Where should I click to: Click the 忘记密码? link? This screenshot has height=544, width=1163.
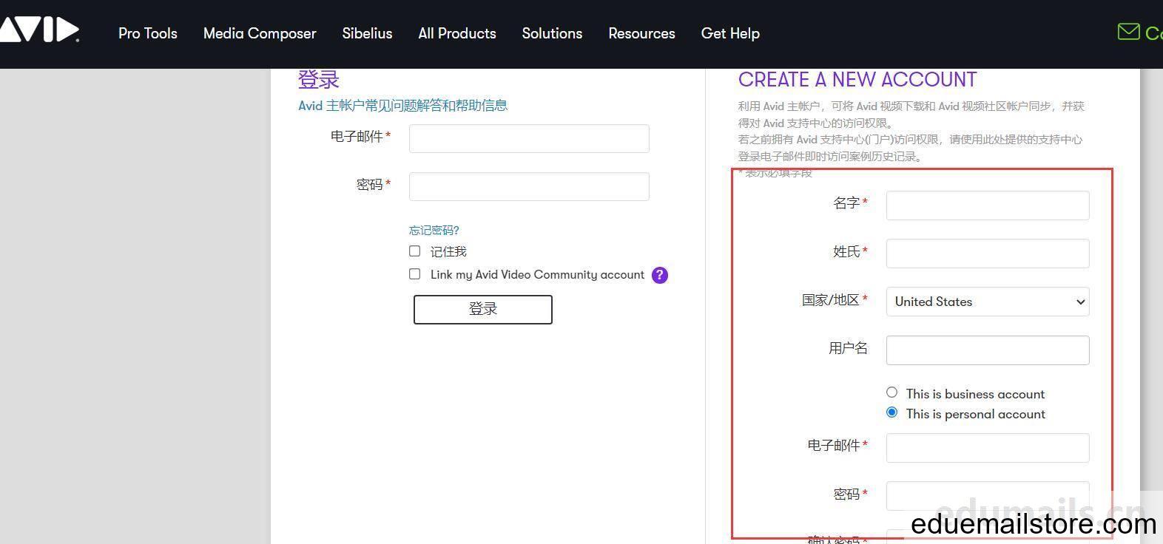click(x=434, y=231)
